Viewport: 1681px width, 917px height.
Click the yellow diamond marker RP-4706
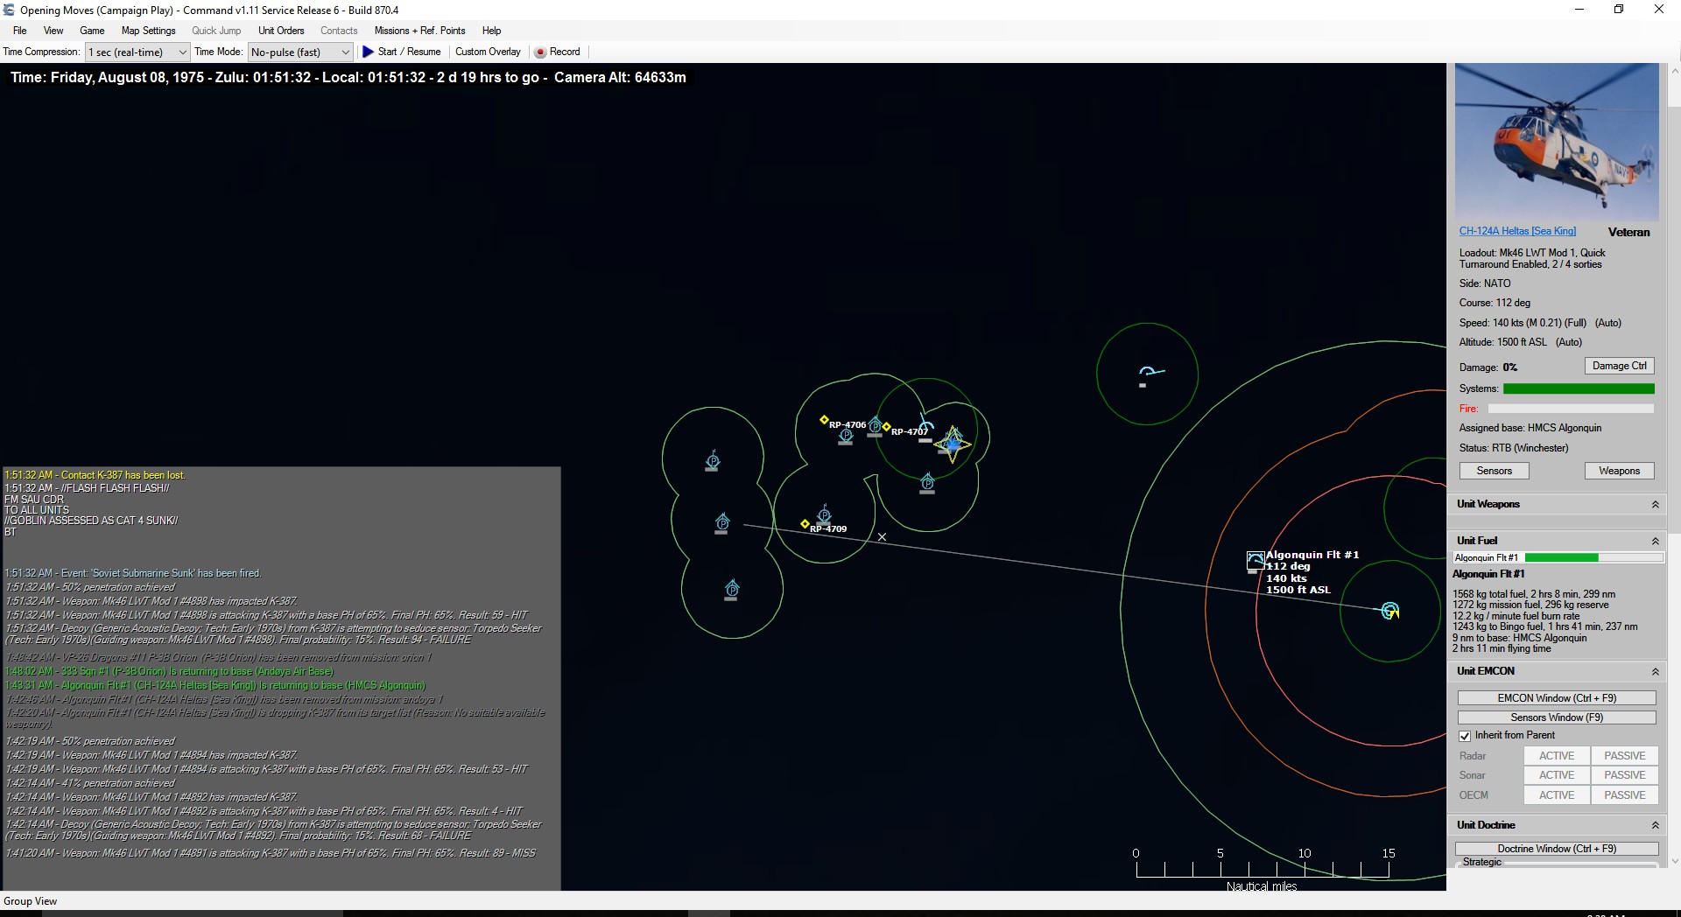(x=824, y=420)
